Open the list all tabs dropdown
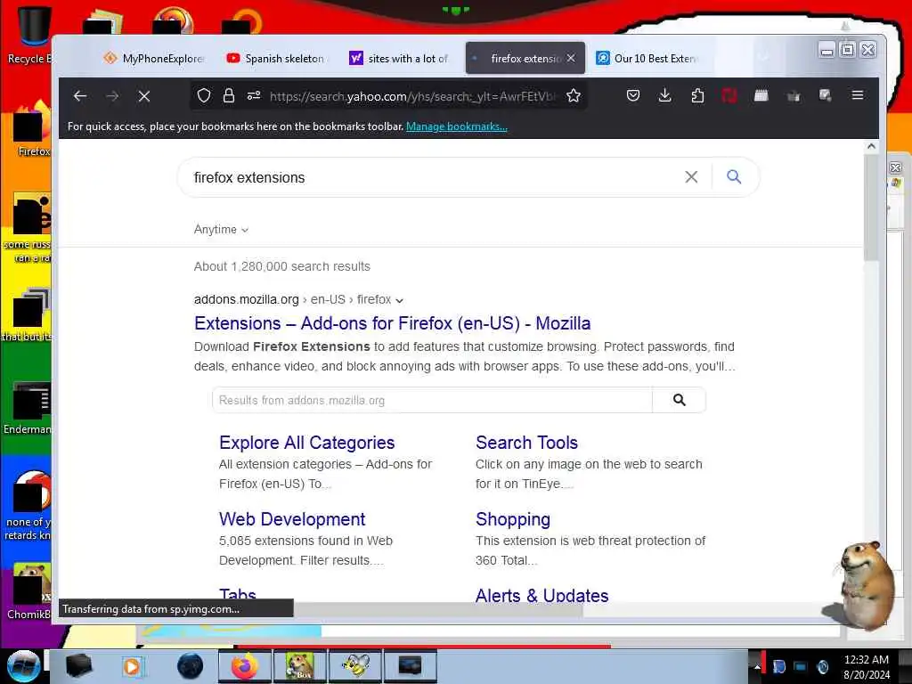The height and width of the screenshot is (684, 912). pos(762,57)
